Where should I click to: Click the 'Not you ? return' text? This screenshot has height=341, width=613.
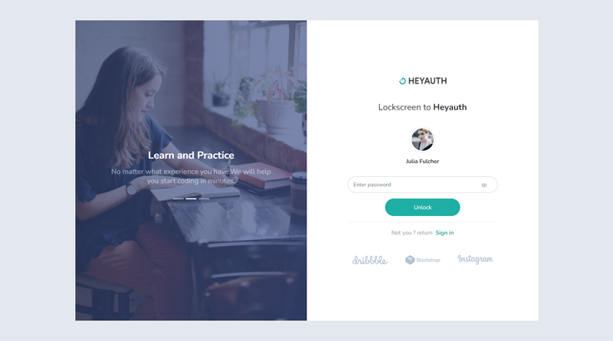(x=411, y=233)
